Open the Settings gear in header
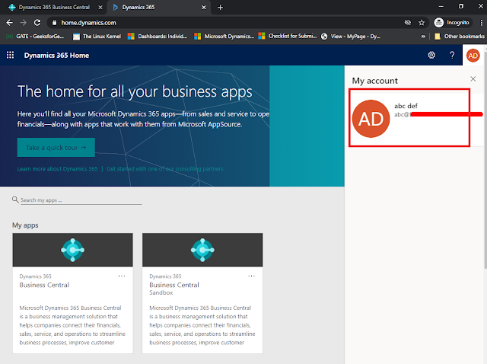The width and height of the screenshot is (487, 364). [431, 56]
